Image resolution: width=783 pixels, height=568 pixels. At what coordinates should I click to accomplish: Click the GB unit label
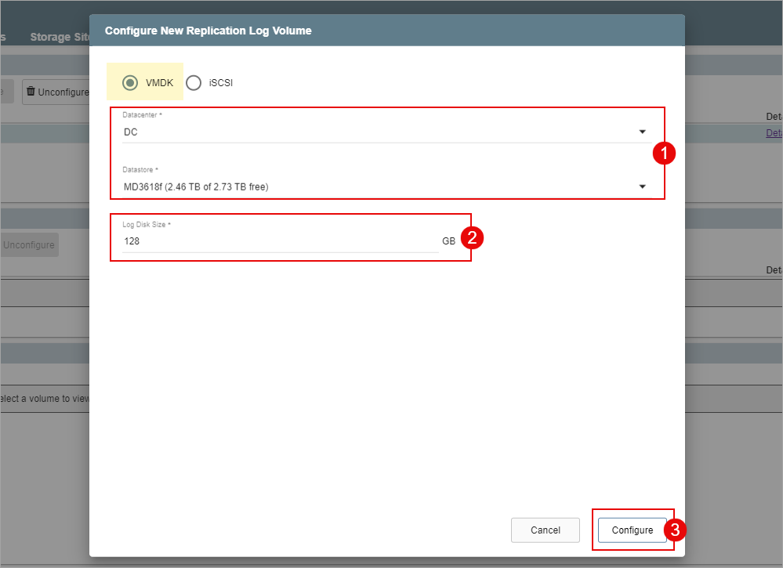pyautogui.click(x=448, y=241)
